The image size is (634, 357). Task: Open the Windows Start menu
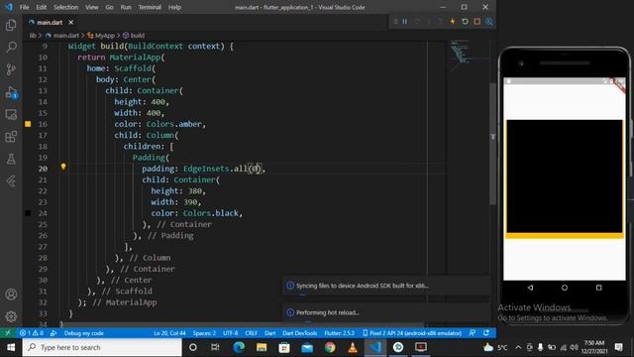(11, 347)
